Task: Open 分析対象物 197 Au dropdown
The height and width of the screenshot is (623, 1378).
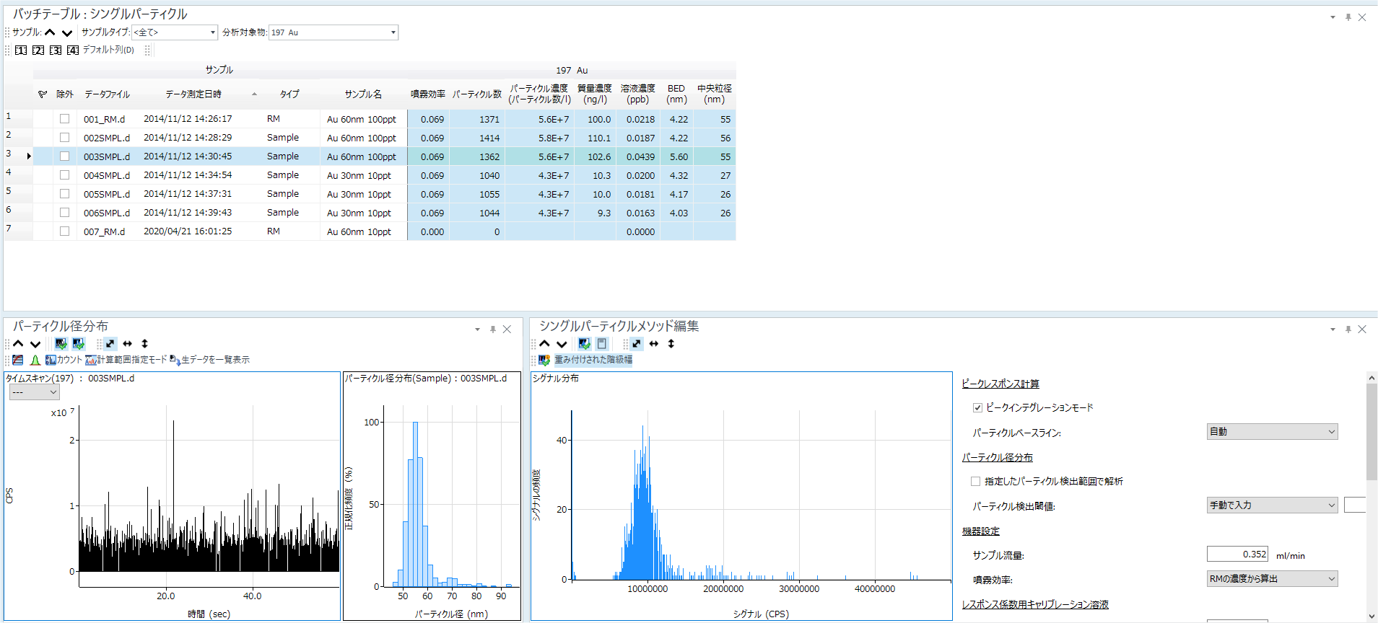Action: 333,32
